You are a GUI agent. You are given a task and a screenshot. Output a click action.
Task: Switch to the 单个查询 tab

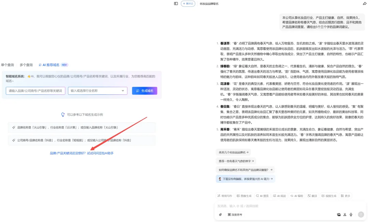(x=8, y=65)
